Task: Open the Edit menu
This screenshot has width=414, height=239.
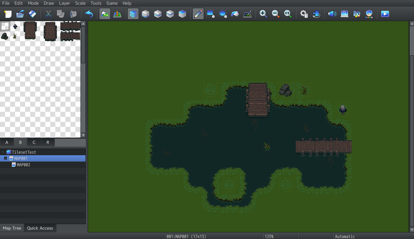Action: coord(19,3)
